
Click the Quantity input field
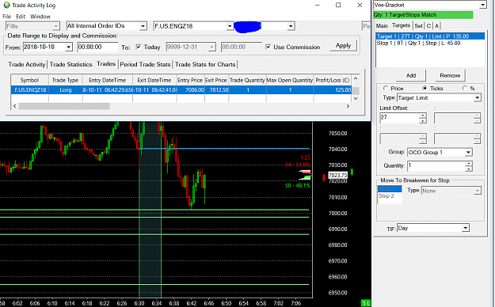click(x=436, y=166)
